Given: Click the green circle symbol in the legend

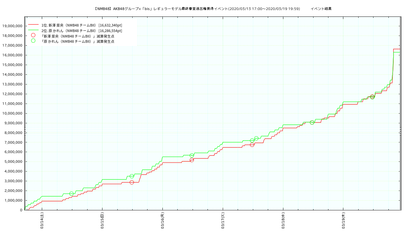Looking at the screenshot, I should (33, 41).
